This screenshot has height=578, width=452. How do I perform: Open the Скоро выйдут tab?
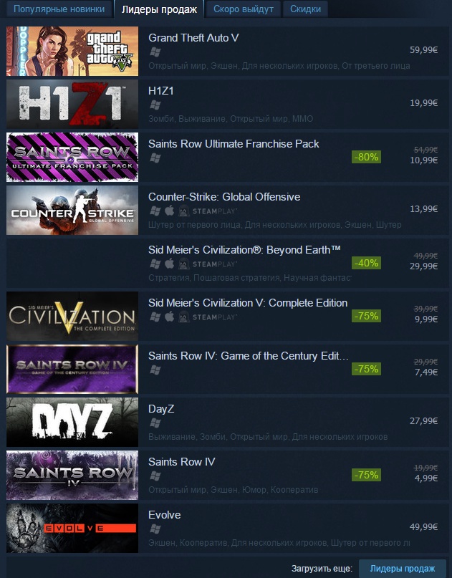coord(244,9)
